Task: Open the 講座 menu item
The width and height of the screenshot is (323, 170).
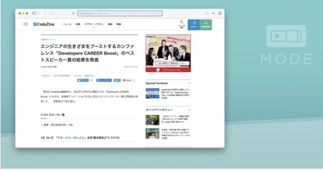Action: 110,24
